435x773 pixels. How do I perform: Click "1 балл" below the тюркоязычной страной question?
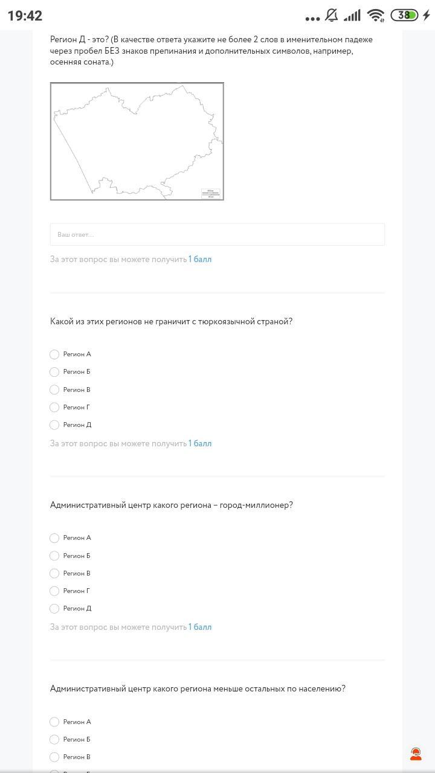(200, 443)
